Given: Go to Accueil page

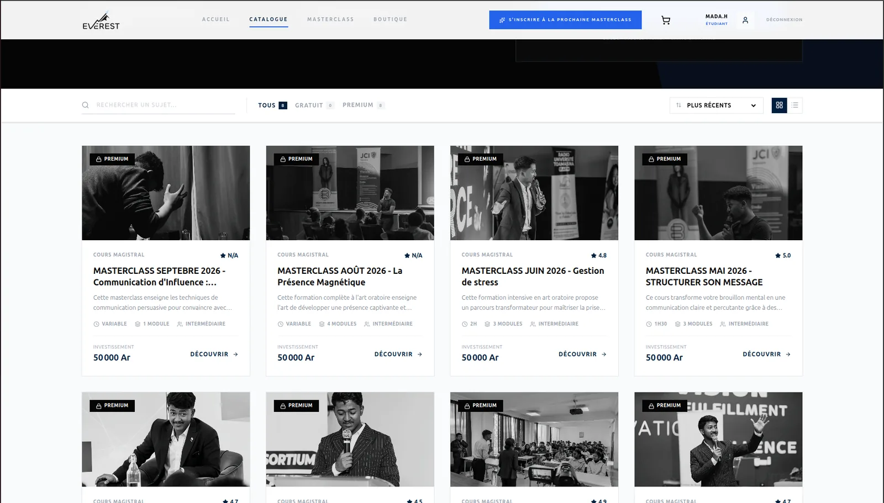Looking at the screenshot, I should [215, 19].
